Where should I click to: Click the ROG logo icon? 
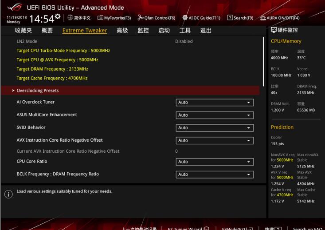coord(15,7)
